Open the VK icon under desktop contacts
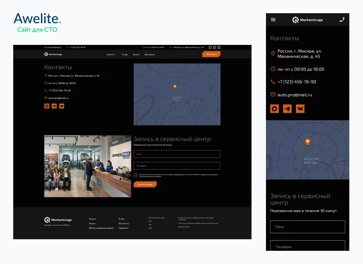The image size is (363, 264). pyautogui.click(x=62, y=106)
